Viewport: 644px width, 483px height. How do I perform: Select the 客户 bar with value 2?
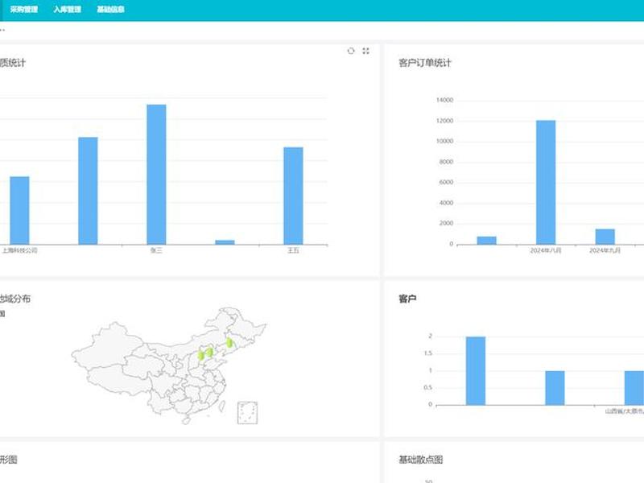tap(476, 371)
